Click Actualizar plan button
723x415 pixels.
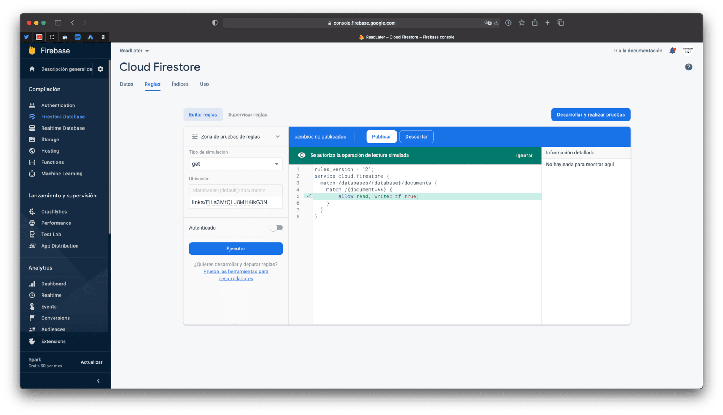91,362
